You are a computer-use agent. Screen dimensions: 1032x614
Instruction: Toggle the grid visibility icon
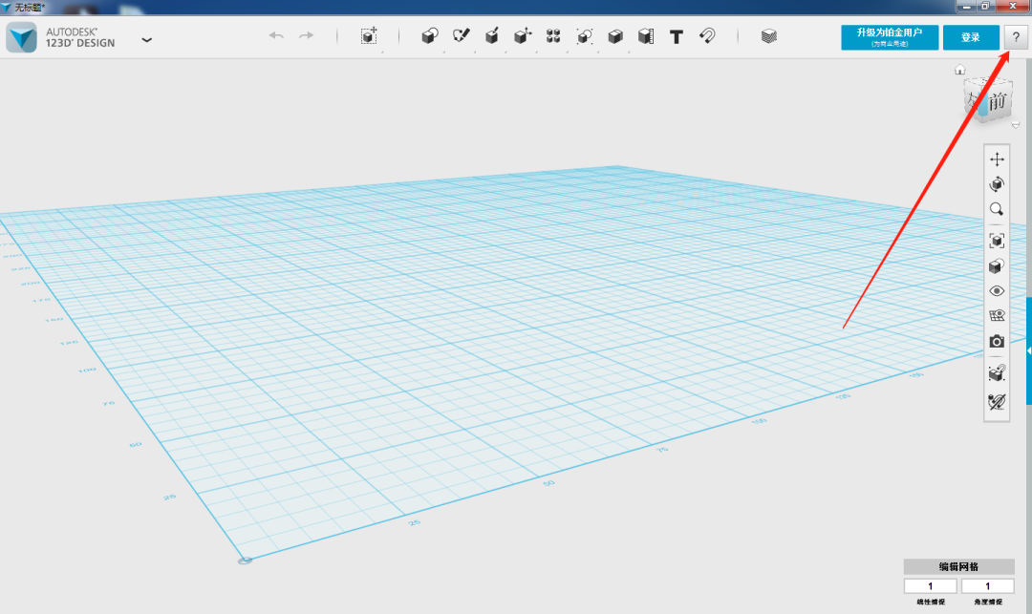(x=997, y=315)
